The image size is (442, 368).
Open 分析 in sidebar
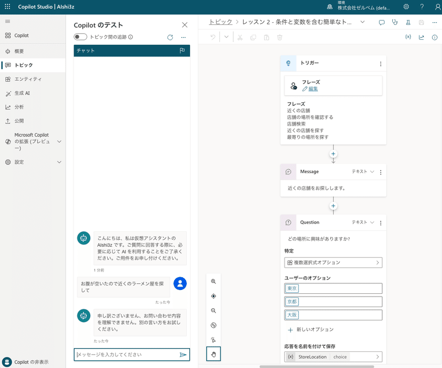pyautogui.click(x=33, y=107)
